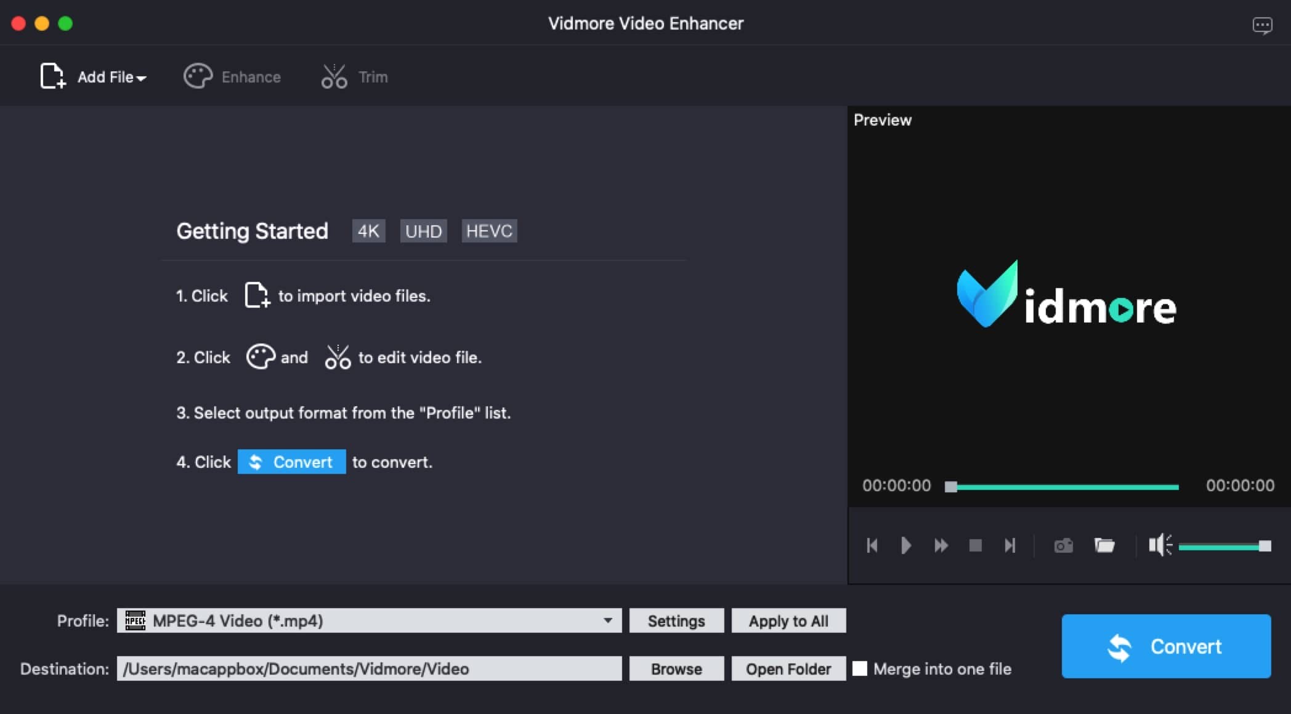Click step 3 Select output format text
The image size is (1291, 714).
pyautogui.click(x=344, y=412)
